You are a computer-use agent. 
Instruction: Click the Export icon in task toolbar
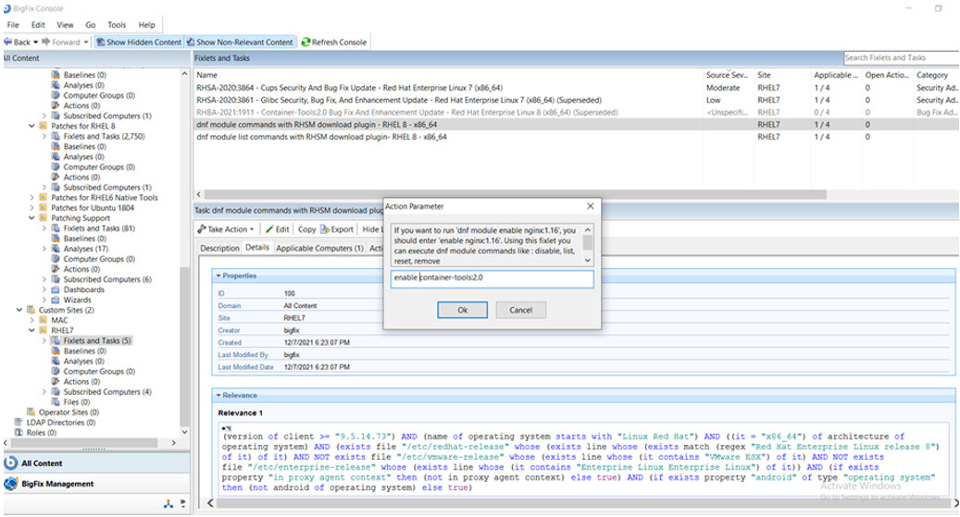pyautogui.click(x=325, y=229)
